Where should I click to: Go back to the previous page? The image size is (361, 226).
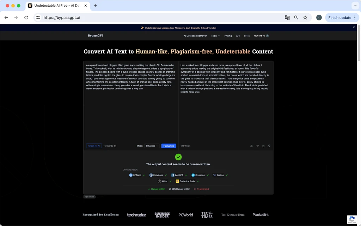[6, 18]
